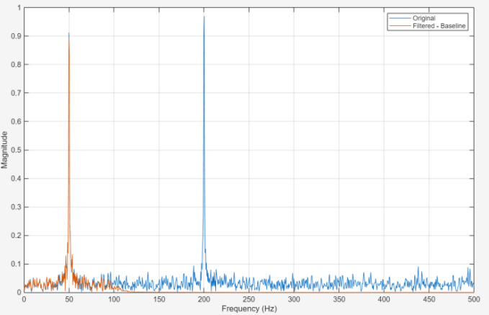This screenshot has width=489, height=315.
Task: Click the blue line sample in legend
Action: 400,18
